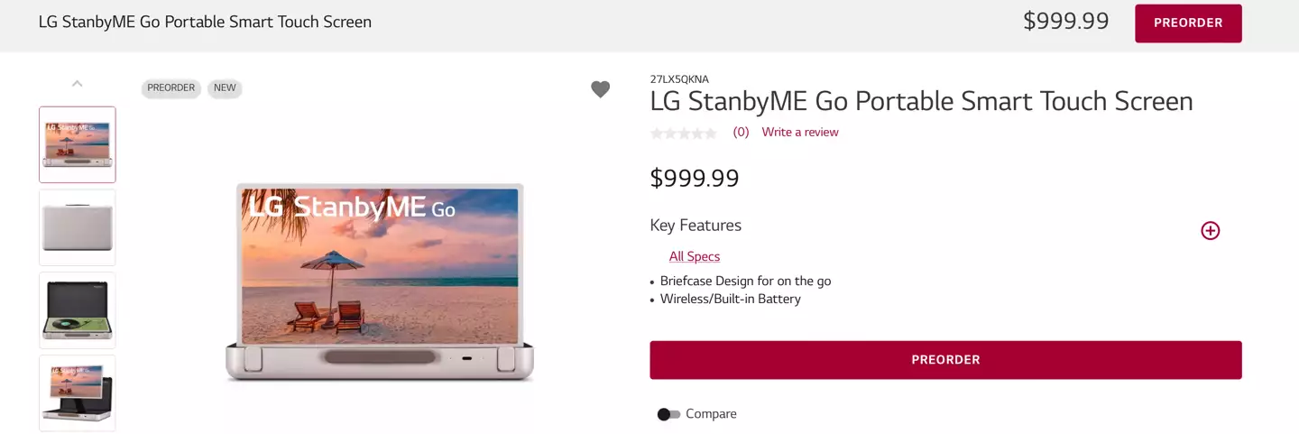
Task: Show the closed briefcase thumbnail image
Action: [x=78, y=227]
